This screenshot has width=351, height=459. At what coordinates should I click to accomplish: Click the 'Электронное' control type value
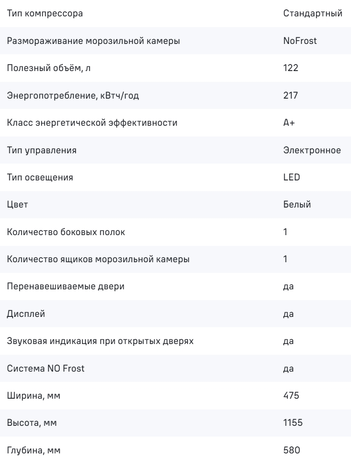pos(311,150)
